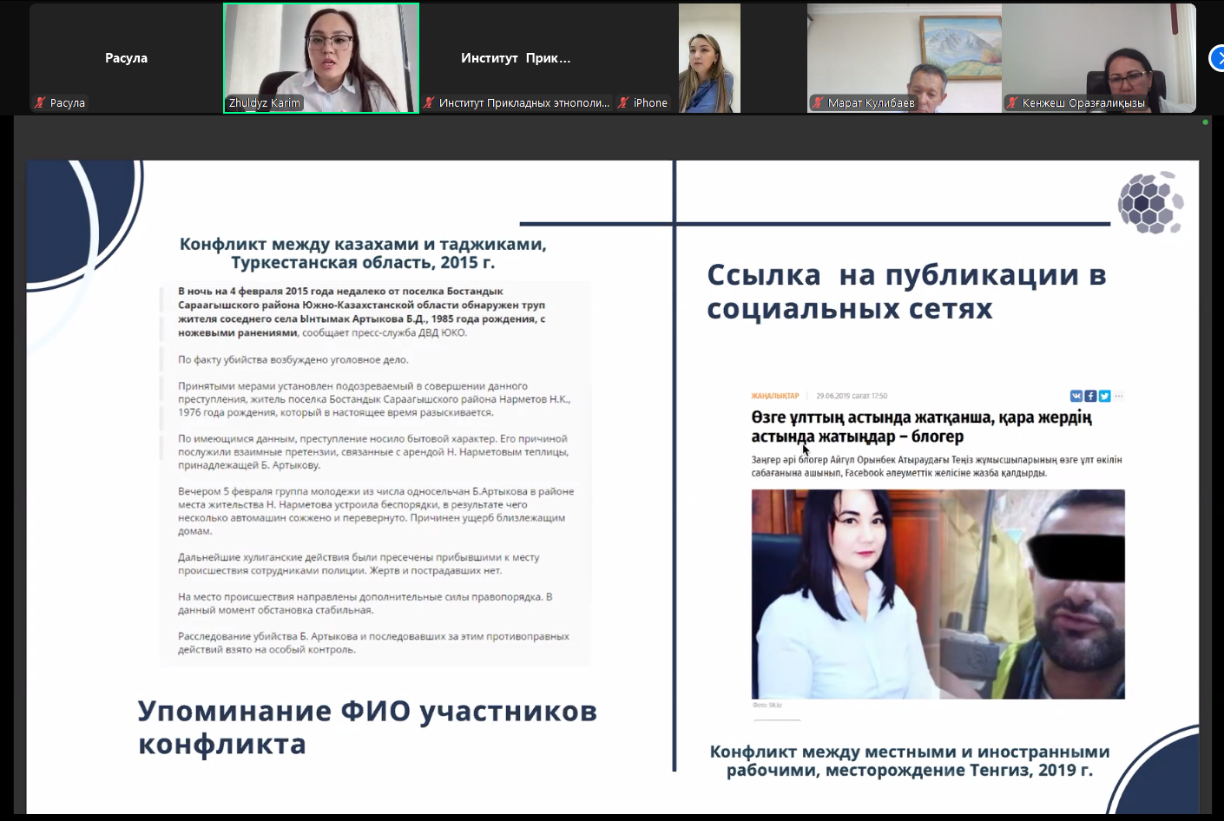This screenshot has height=821, width=1224.
Task: Click heading Конфликт между казахами и таджиками
Action: pos(363,253)
